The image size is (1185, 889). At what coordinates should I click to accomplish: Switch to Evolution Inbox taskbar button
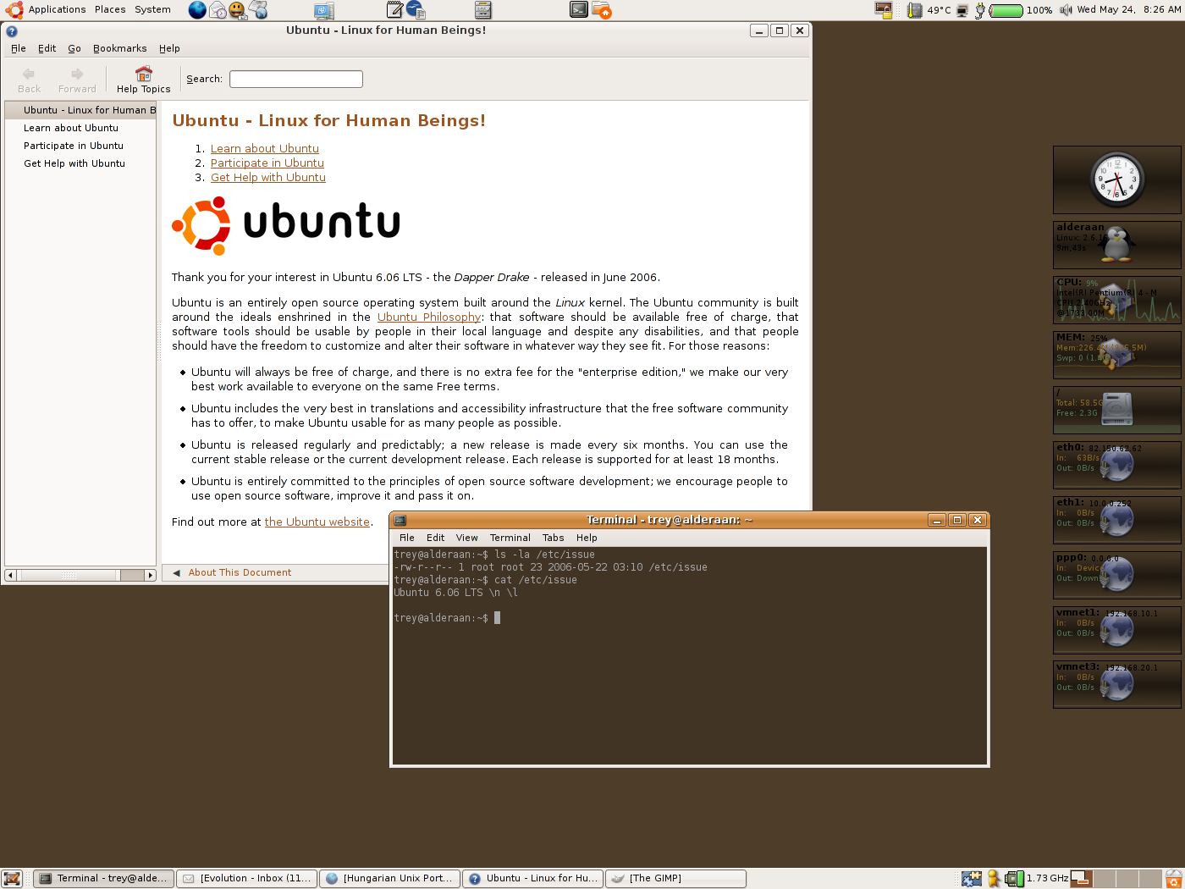coord(247,879)
